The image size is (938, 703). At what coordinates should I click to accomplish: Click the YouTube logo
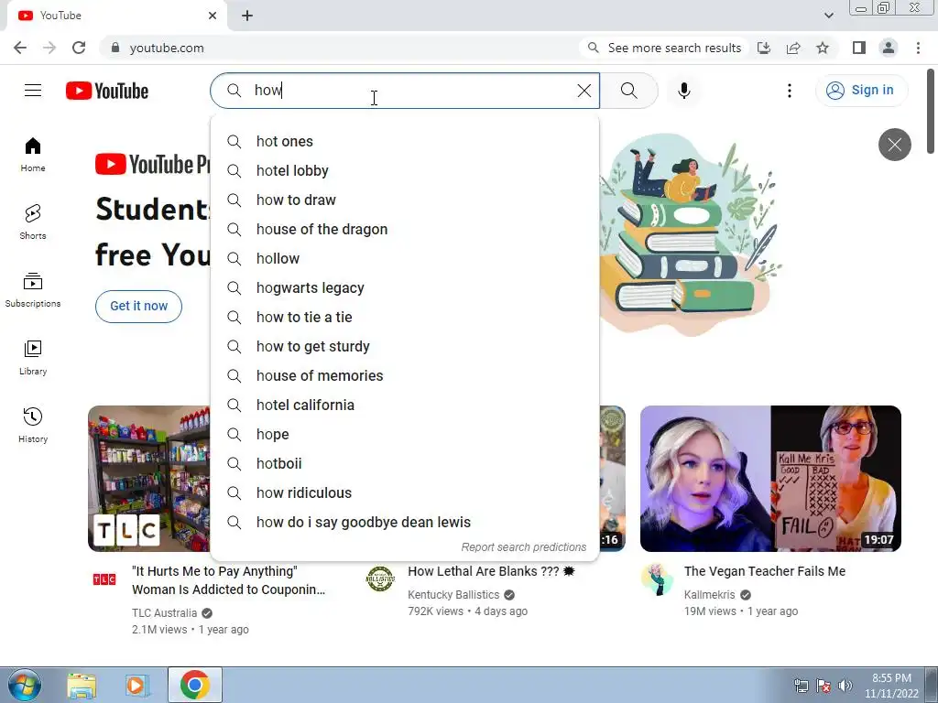point(107,91)
